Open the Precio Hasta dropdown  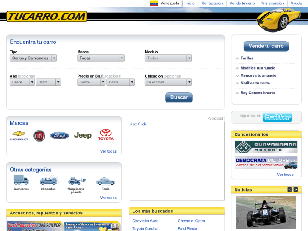(x=121, y=82)
